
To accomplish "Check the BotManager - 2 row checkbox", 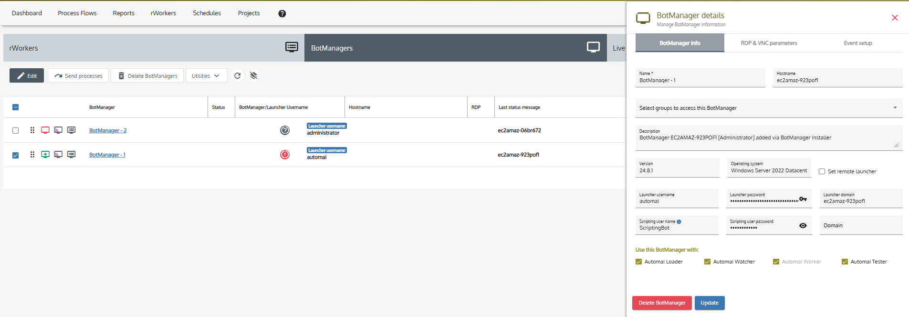I will [x=15, y=130].
